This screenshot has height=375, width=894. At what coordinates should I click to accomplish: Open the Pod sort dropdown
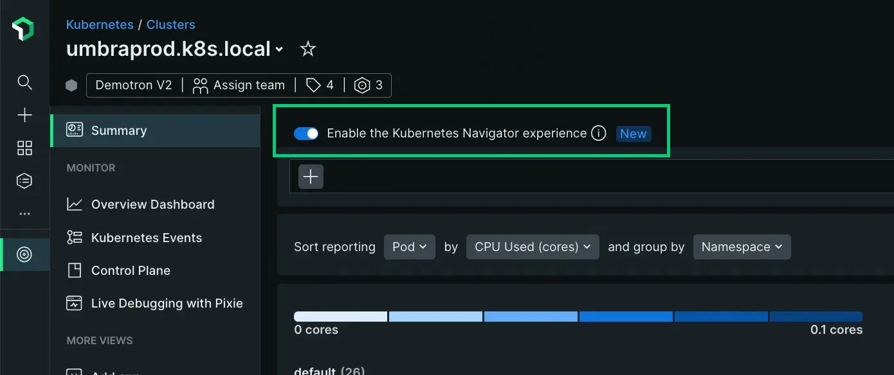(409, 247)
